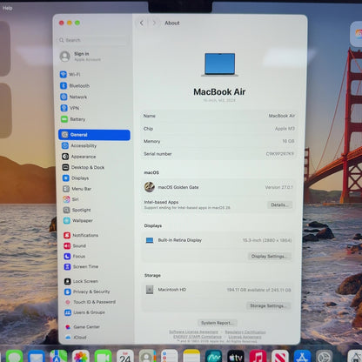This screenshot has height=362, width=362.
Task: Open Touch ID & Password settings
Action: click(90, 302)
